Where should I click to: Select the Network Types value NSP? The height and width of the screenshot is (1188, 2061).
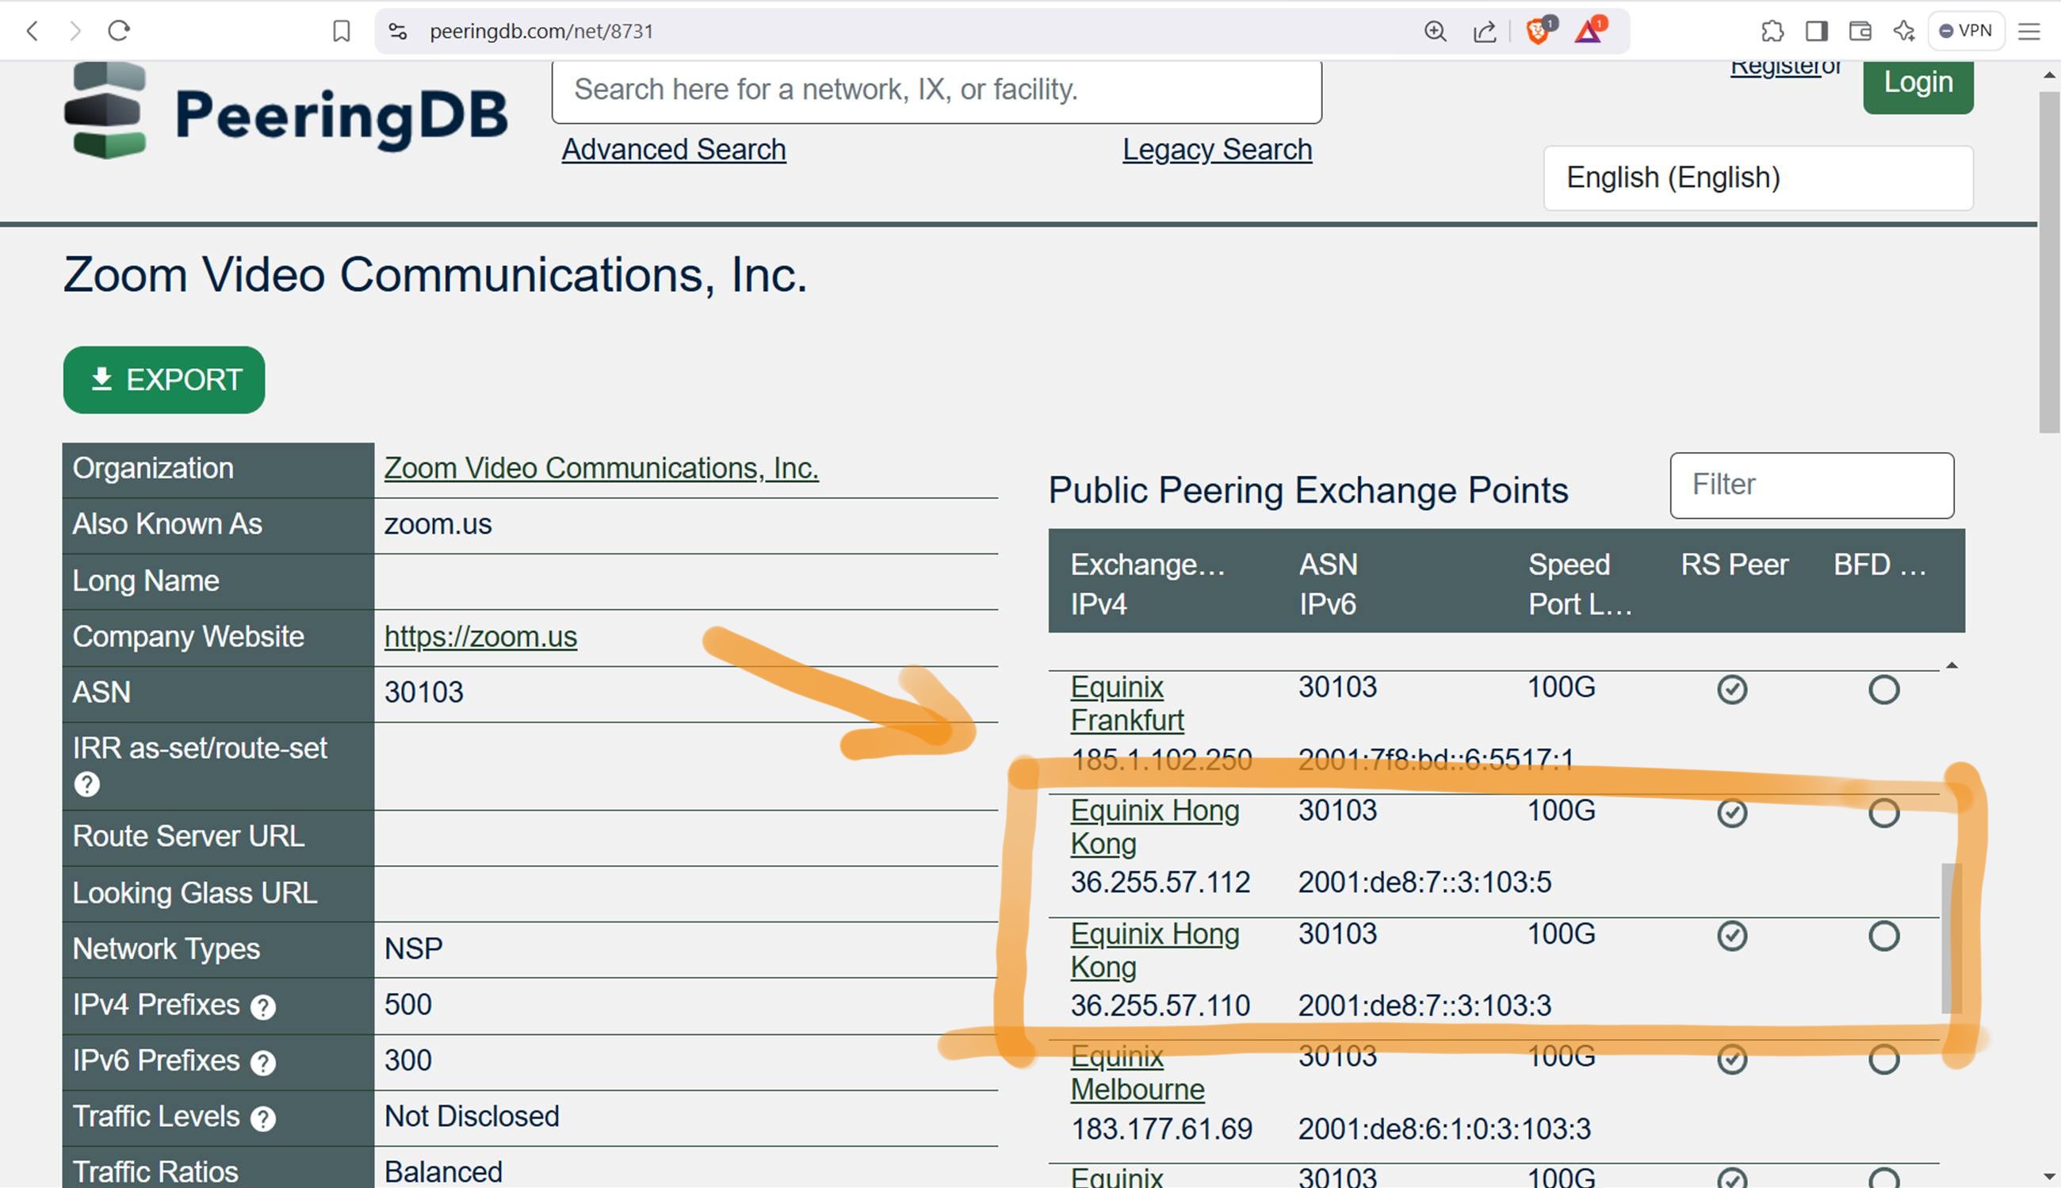coord(413,949)
